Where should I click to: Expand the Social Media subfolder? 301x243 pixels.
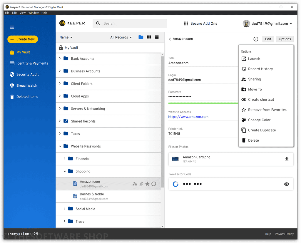(x=64, y=209)
